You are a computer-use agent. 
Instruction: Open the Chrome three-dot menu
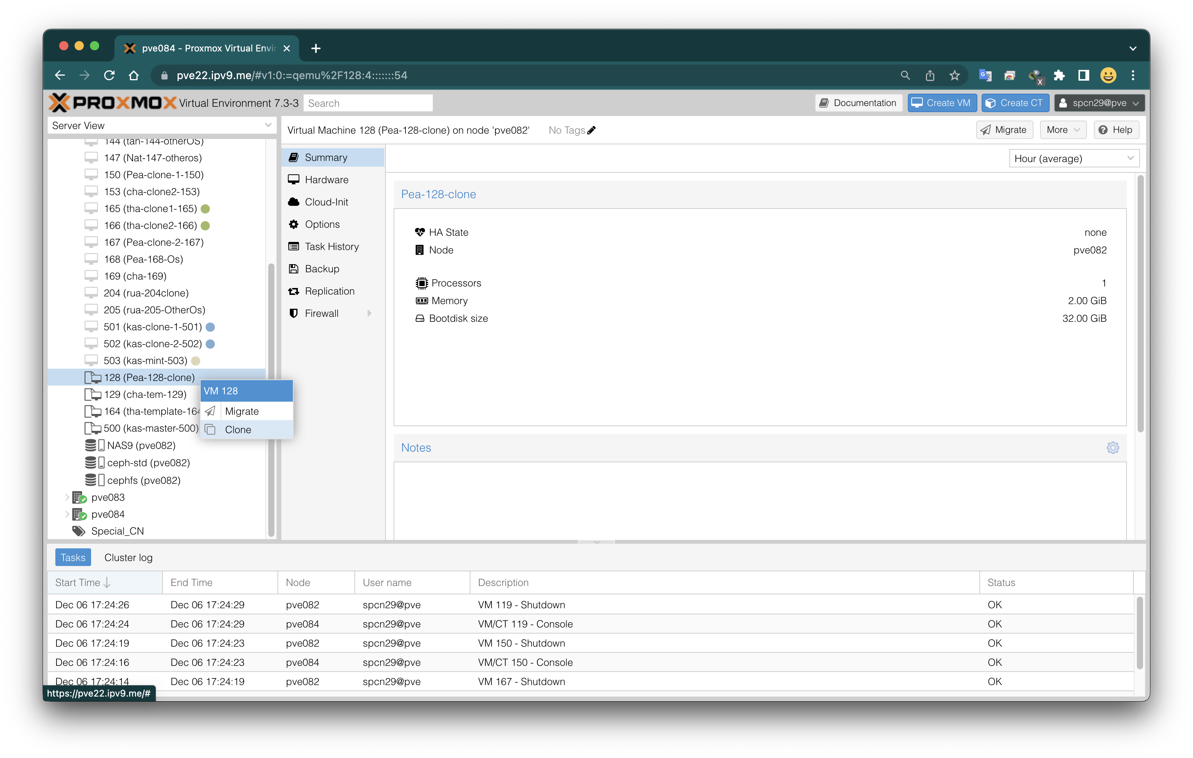(1133, 75)
